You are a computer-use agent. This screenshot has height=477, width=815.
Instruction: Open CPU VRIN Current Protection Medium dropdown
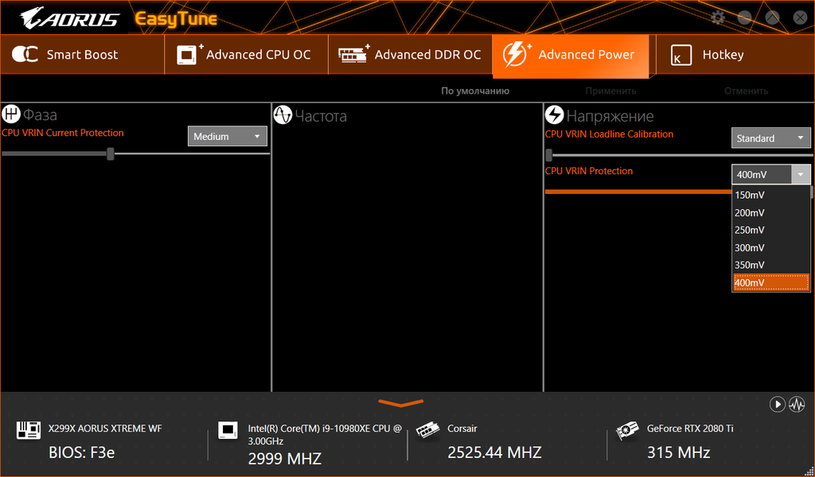click(x=227, y=137)
